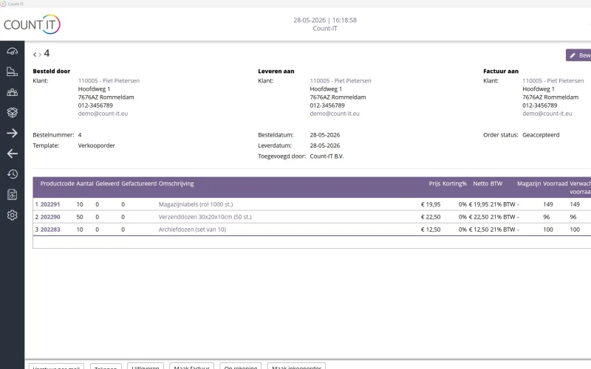Click the Voorraad column header
Image resolution: width=591 pixels, height=369 pixels.
tap(556, 183)
